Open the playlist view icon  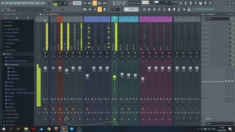144,10
